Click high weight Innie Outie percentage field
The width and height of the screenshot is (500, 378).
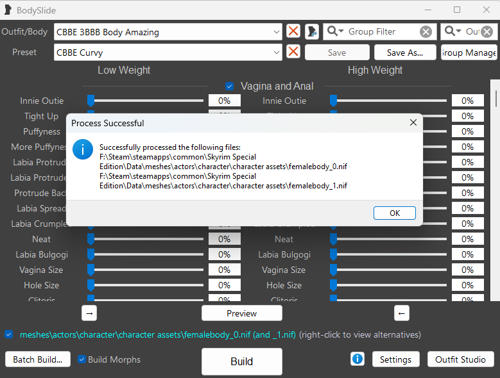pos(467,101)
